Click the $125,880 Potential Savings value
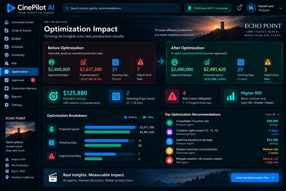Viewport: 286px width, 191px height. coord(75,93)
